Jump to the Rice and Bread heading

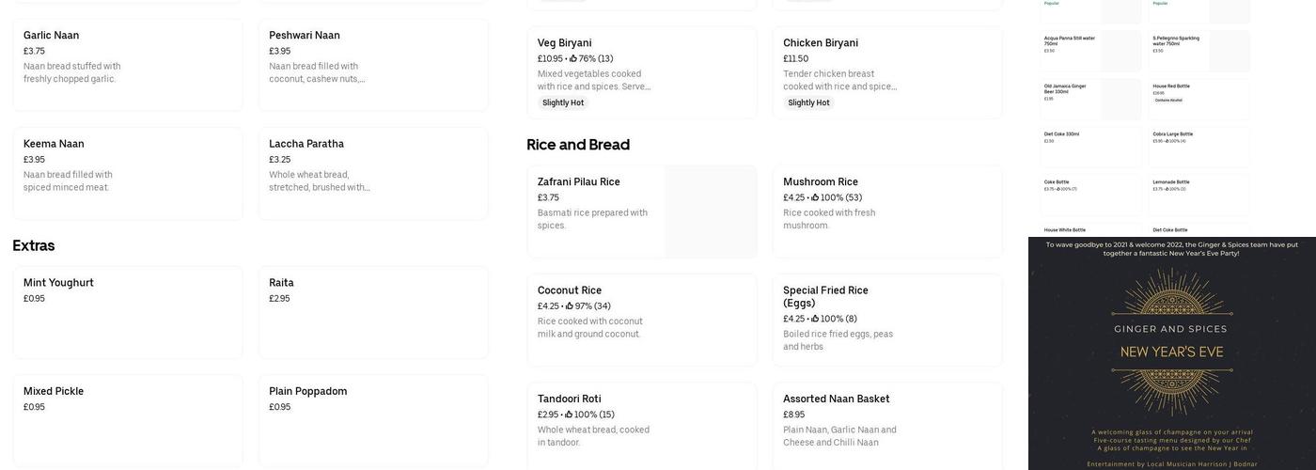(x=578, y=145)
